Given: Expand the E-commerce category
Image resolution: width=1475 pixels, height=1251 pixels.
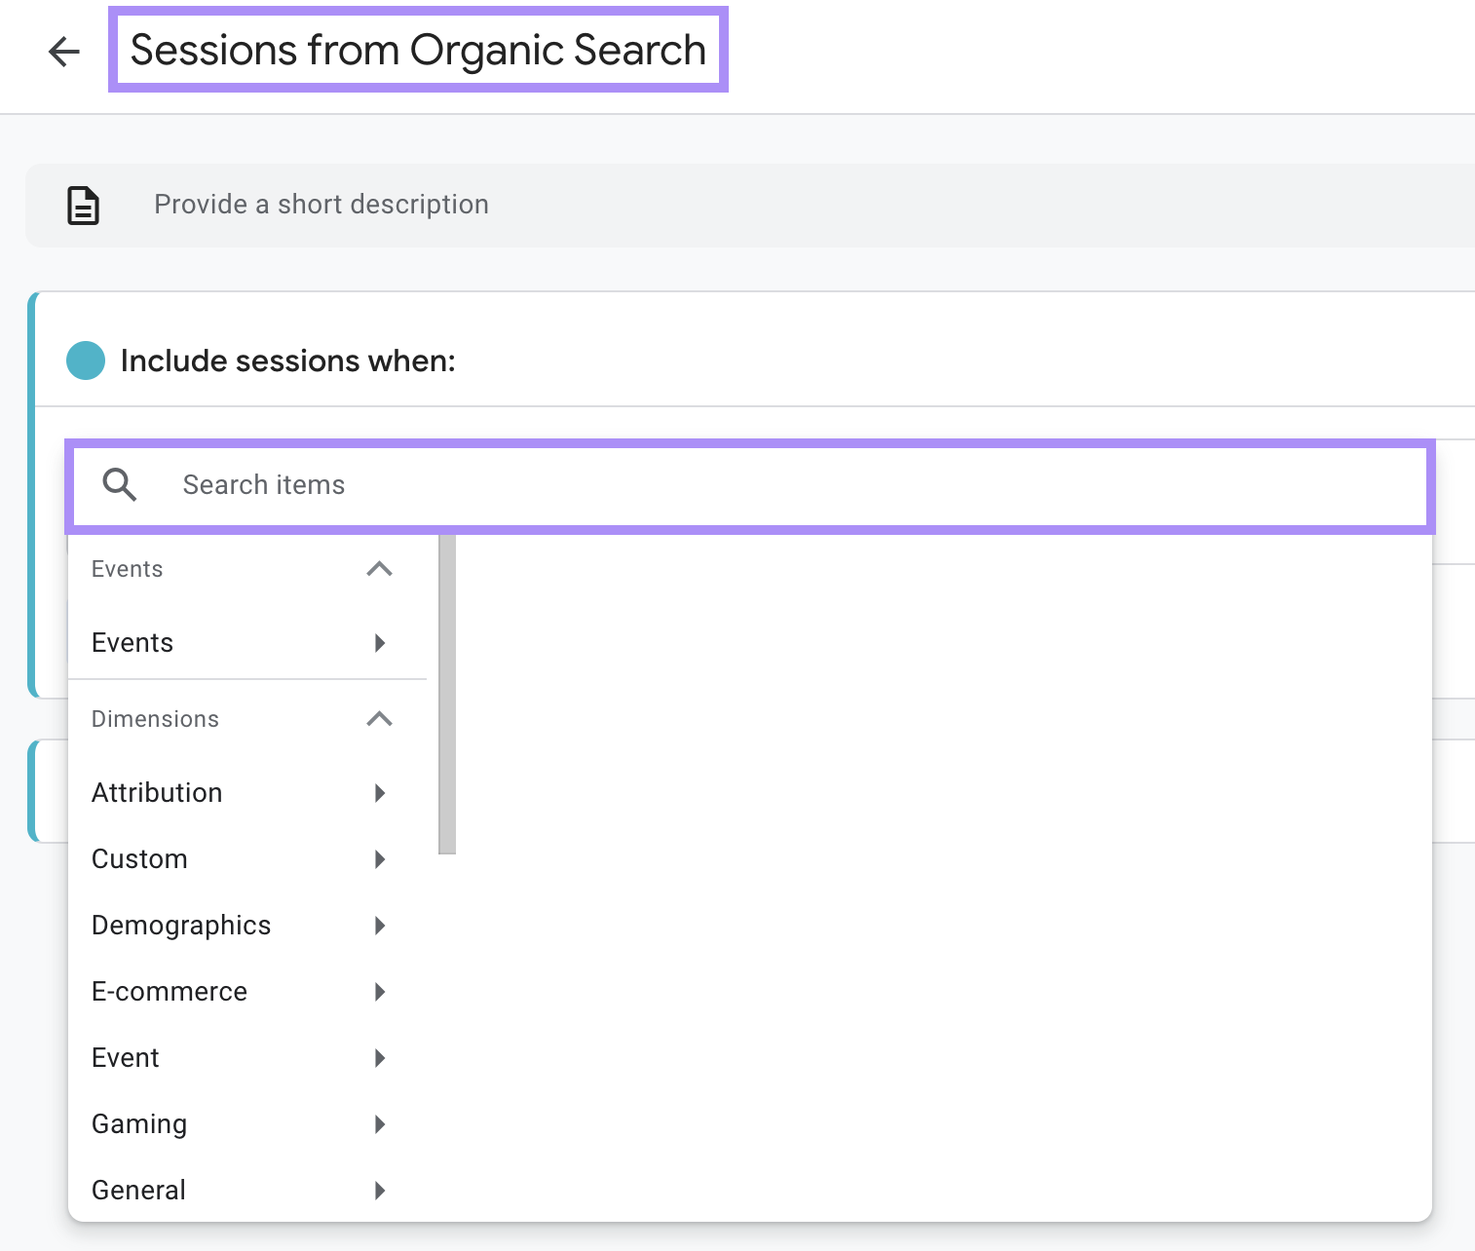Looking at the screenshot, I should tap(380, 991).
